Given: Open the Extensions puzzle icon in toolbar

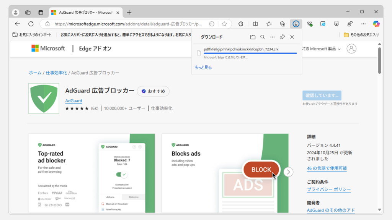Looking at the screenshot, I should [241, 24].
